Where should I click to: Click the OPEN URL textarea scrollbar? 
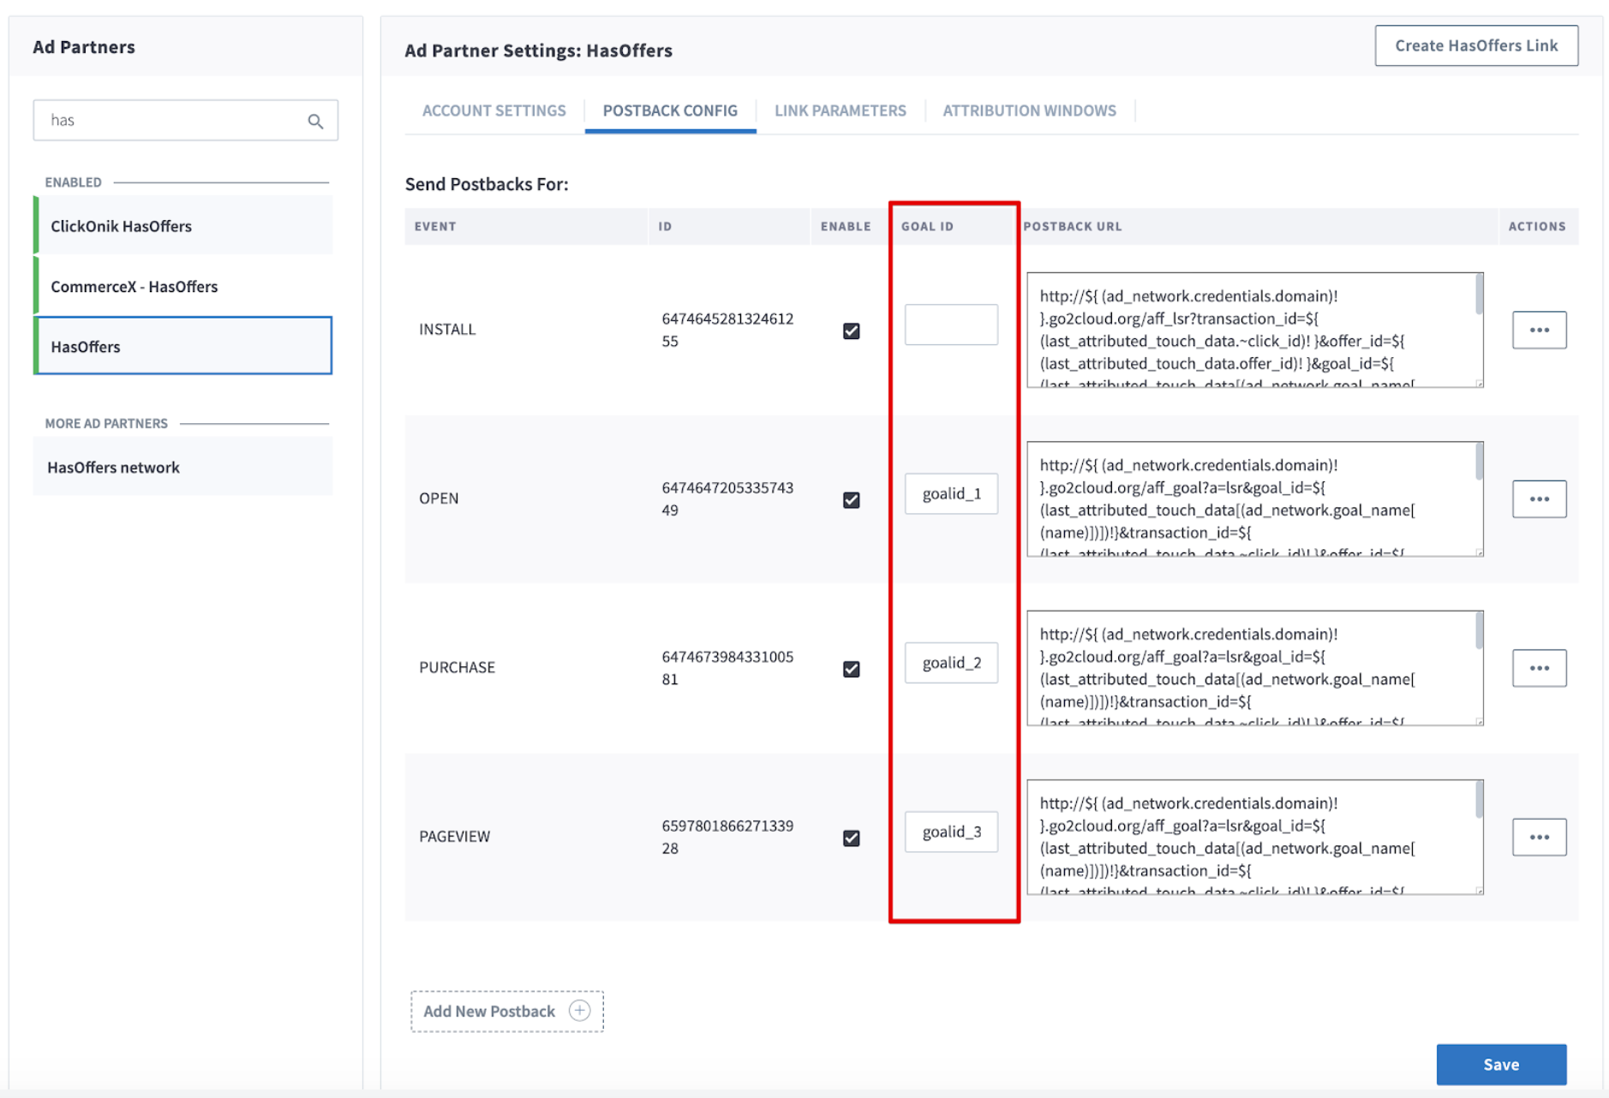coord(1479,462)
